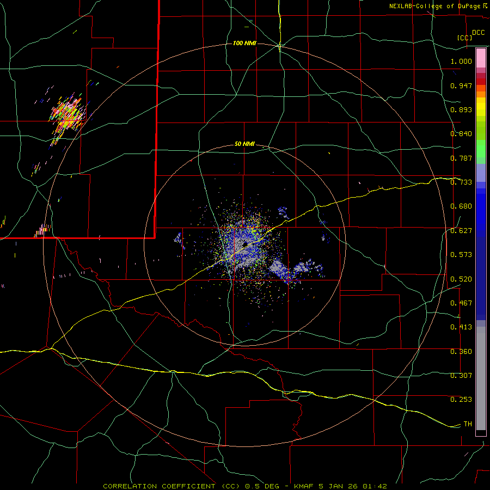This screenshot has height=490, width=490.
Task: Click the TH threshold label
Action: click(x=468, y=424)
